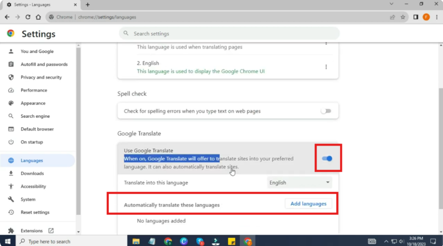Click the Downloads arrow icon

click(11, 173)
